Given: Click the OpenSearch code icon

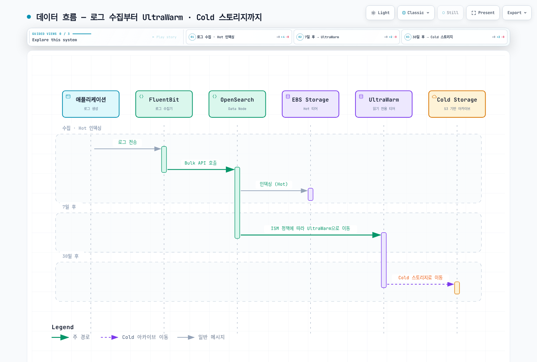Looking at the screenshot, I should coord(214,97).
